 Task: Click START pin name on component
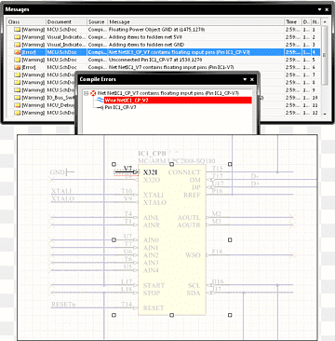pyautogui.click(x=154, y=285)
